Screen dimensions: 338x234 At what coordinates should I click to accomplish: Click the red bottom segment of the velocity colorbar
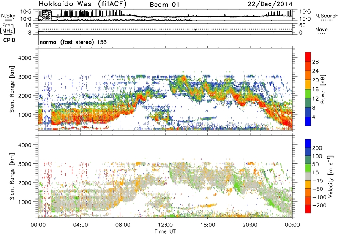click(x=308, y=209)
